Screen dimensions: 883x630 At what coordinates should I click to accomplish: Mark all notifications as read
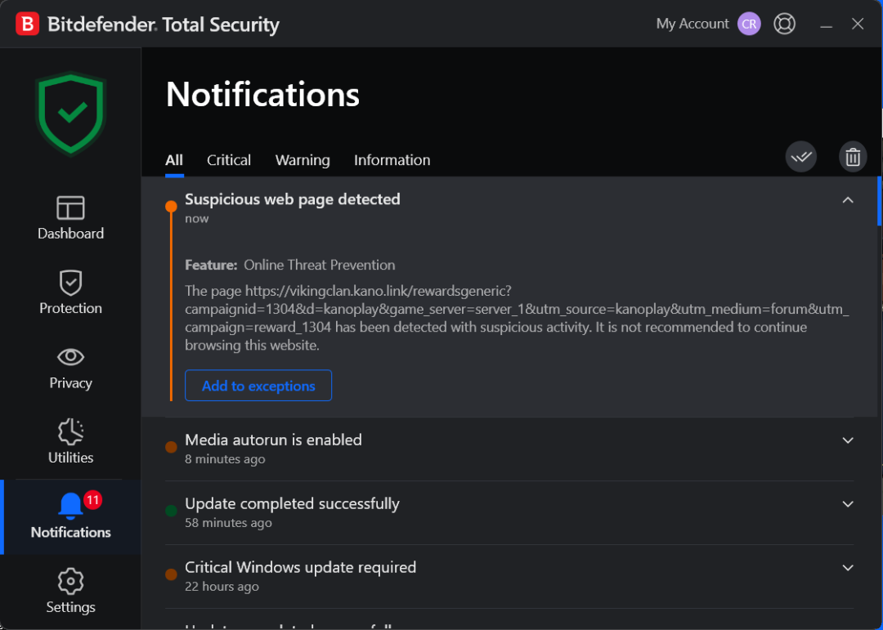coord(800,157)
